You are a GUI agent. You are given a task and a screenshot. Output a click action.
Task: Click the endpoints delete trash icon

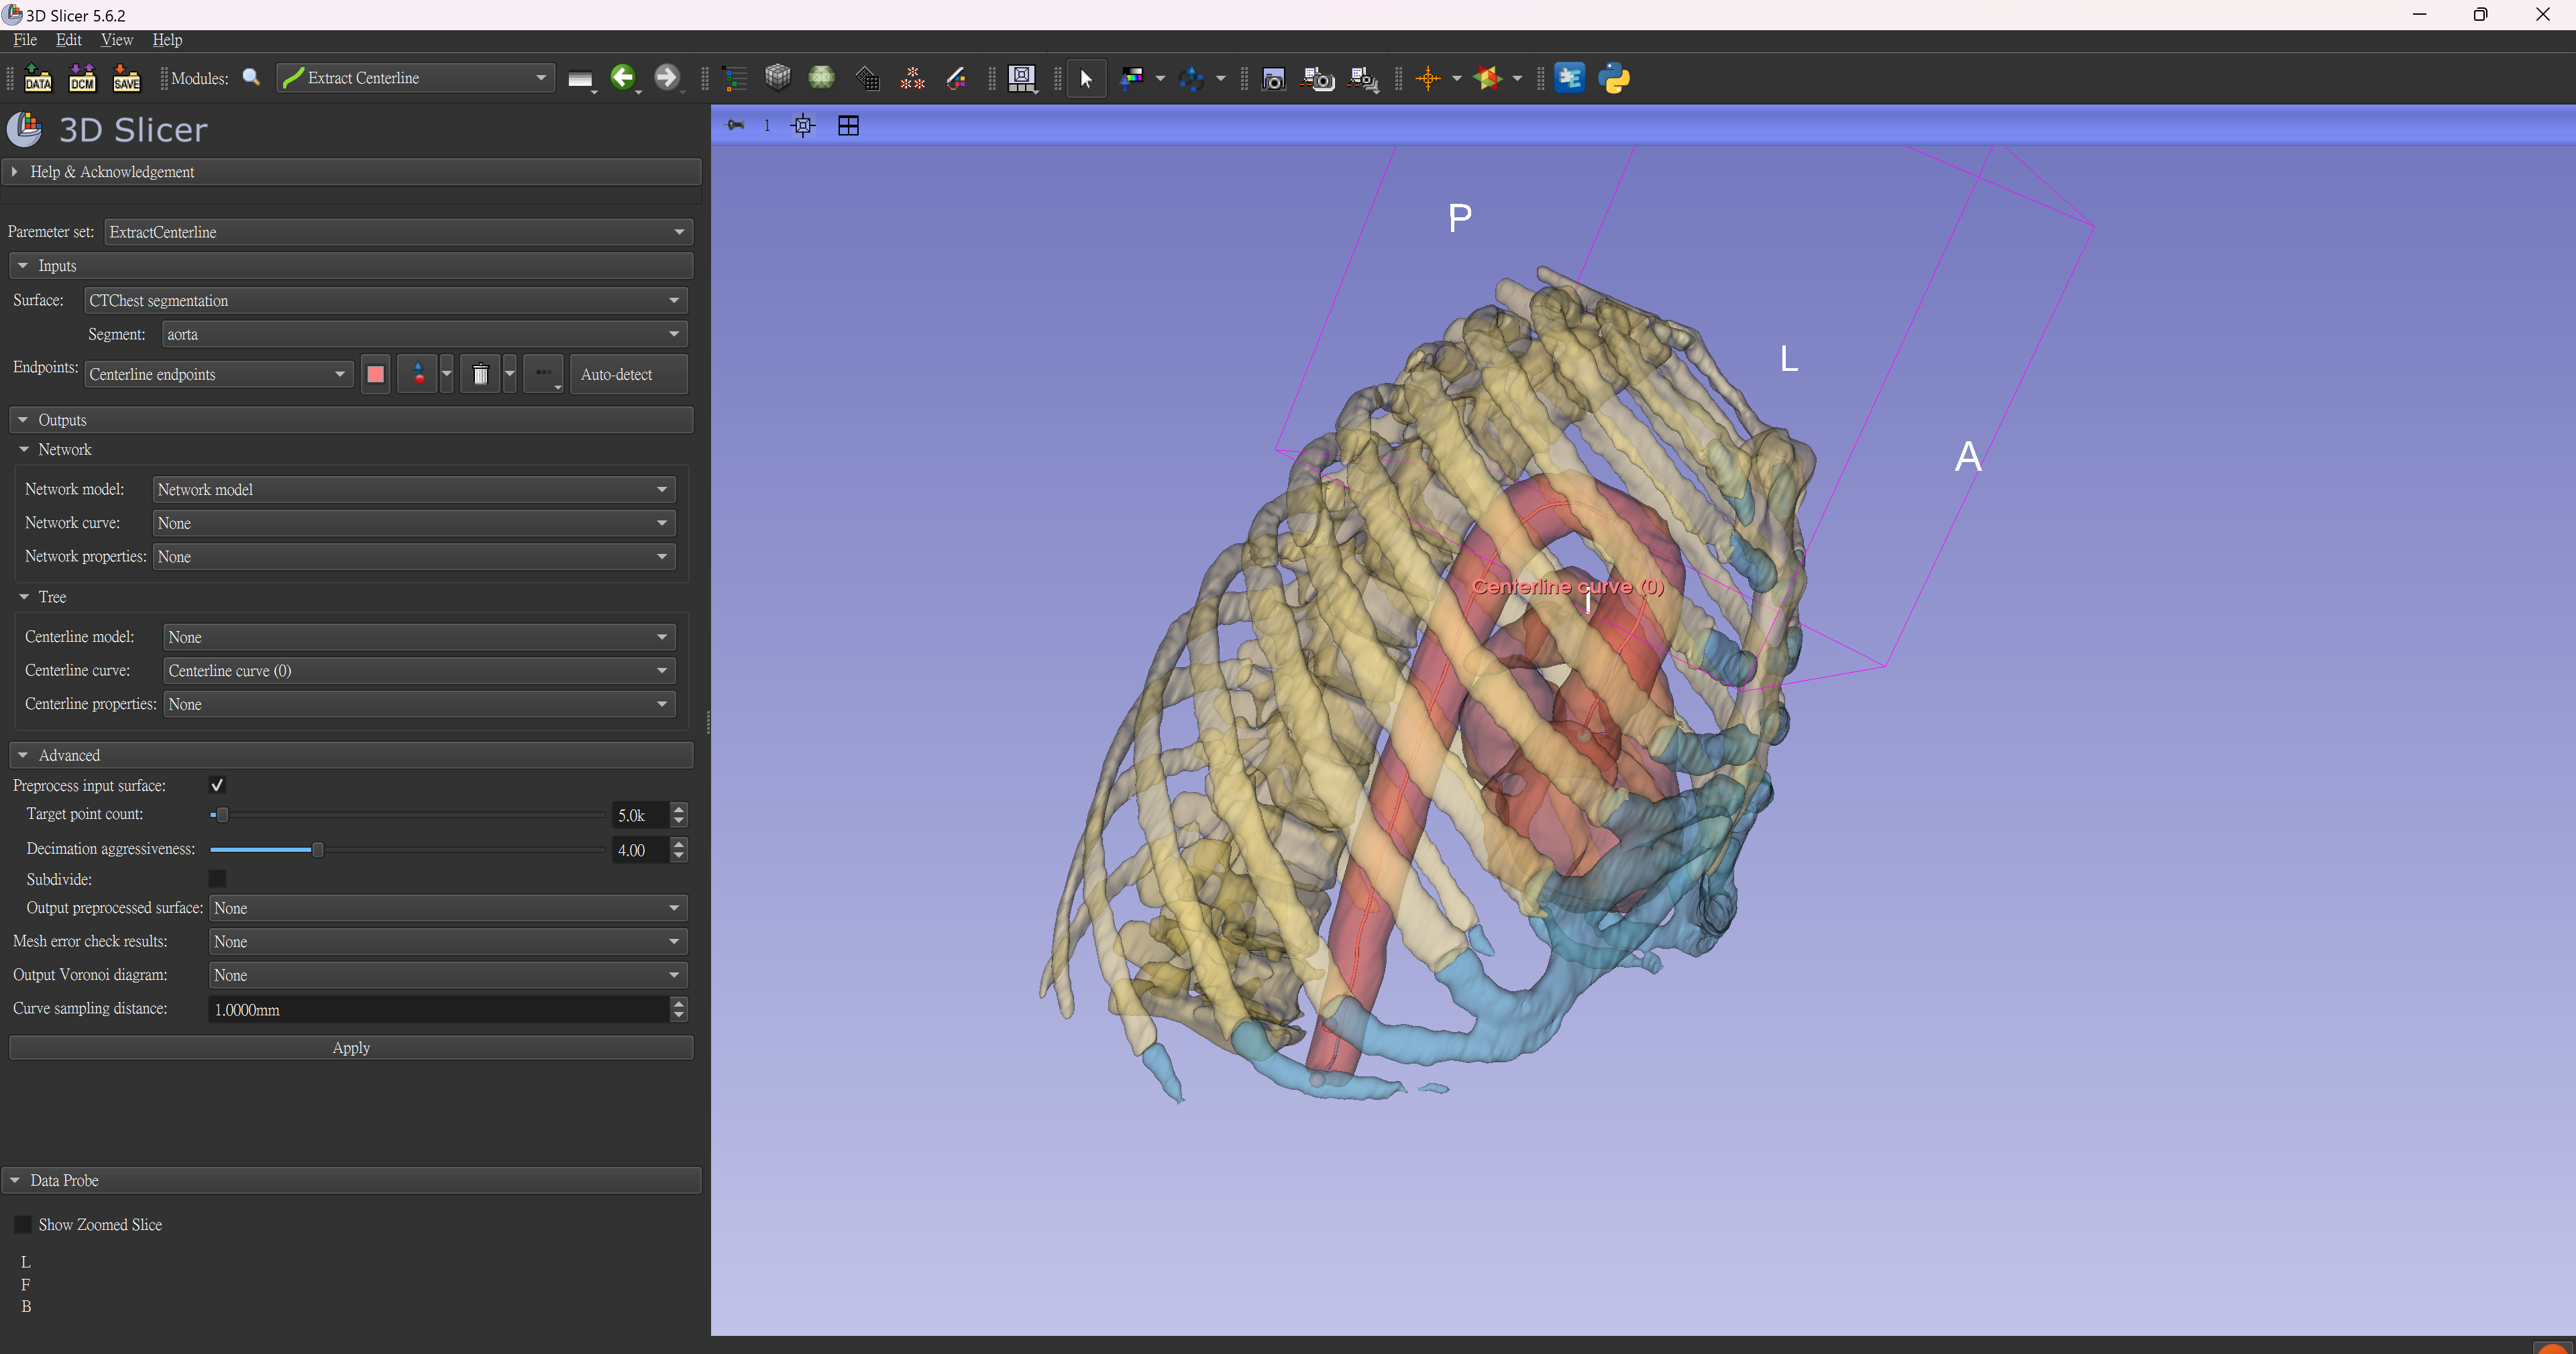coord(480,374)
